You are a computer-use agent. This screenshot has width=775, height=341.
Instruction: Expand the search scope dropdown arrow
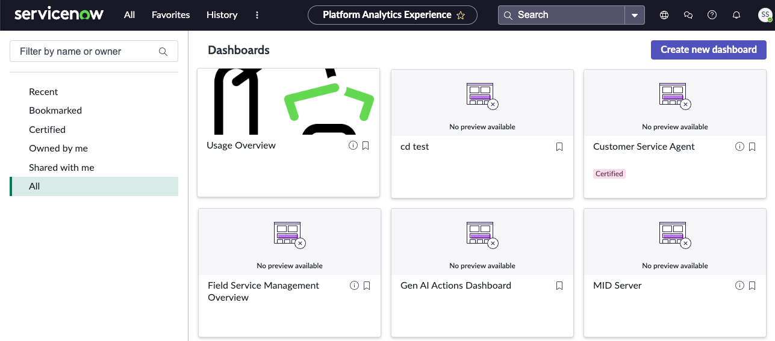click(x=635, y=15)
